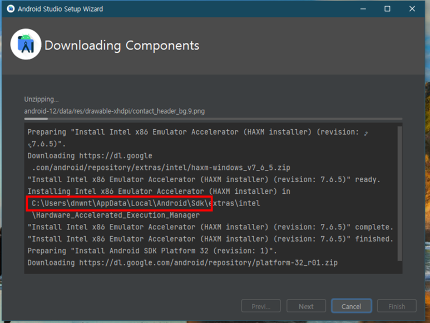Click the disabled Next button
The height and width of the screenshot is (323, 430).
[x=306, y=306]
